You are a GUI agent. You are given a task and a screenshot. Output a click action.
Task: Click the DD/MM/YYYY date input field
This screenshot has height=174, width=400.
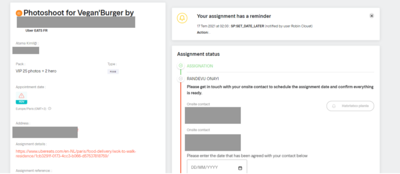tap(217, 167)
